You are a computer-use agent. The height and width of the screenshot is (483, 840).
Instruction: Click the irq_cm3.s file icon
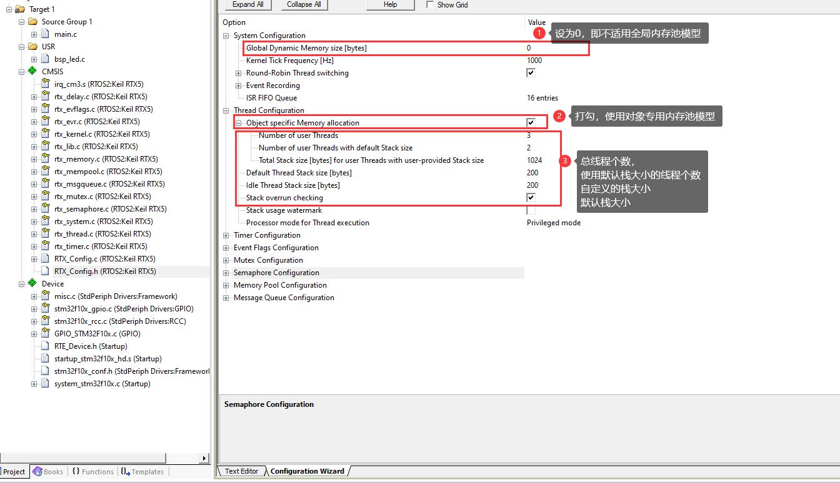coord(45,84)
